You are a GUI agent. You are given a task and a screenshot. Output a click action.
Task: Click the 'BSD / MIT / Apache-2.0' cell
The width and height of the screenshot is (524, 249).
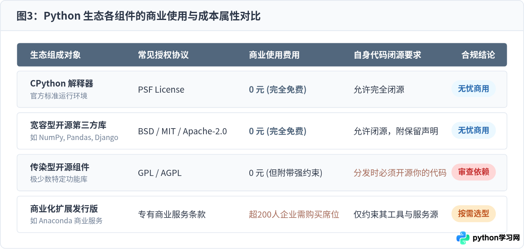click(183, 131)
